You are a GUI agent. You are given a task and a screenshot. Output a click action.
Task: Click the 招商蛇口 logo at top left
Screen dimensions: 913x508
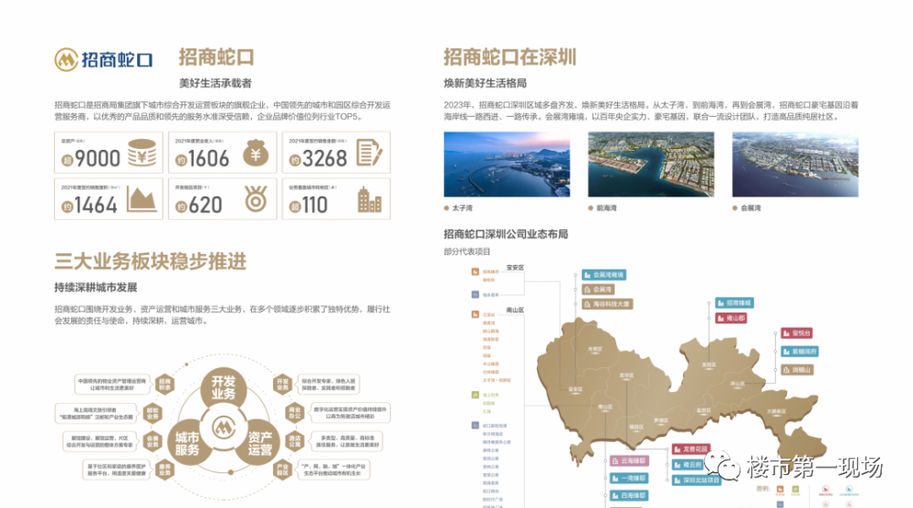pos(104,59)
